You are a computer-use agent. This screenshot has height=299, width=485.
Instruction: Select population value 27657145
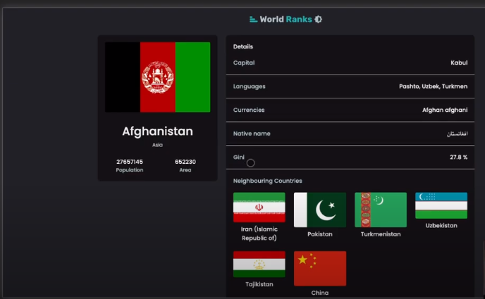pos(130,162)
